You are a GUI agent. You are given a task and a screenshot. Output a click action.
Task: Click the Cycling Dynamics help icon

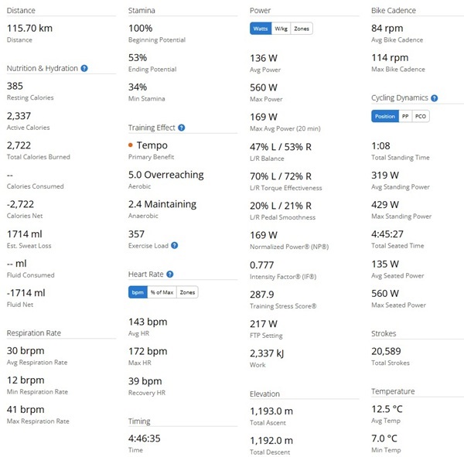coord(435,98)
